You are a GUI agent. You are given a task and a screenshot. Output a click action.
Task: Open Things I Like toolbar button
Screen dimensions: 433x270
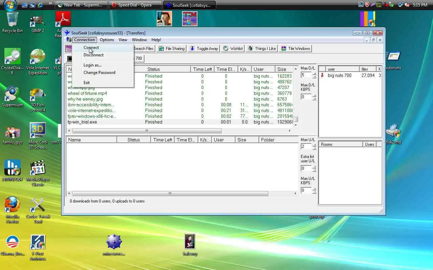click(x=262, y=49)
